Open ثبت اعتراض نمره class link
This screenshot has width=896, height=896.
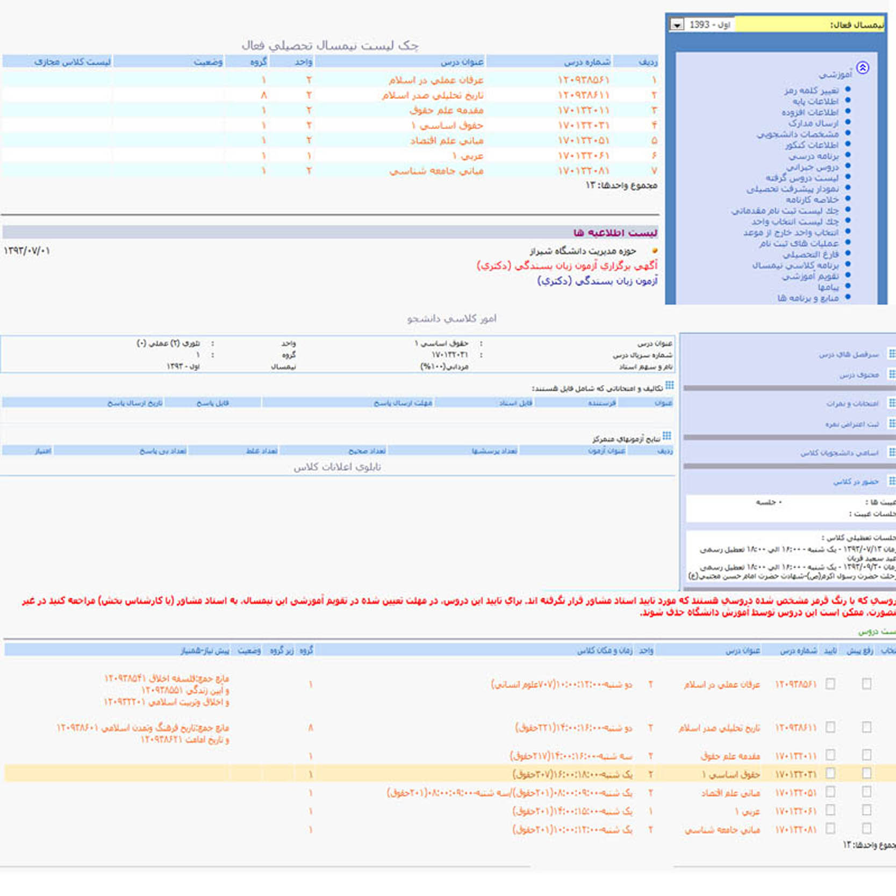coord(852,424)
